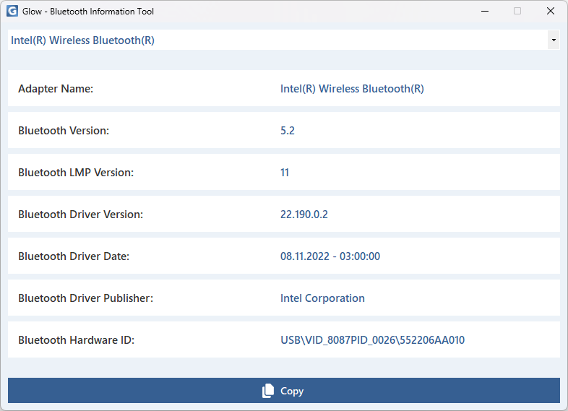Select the adapter name value Intel(R) Wireless Bluetooth(R)
Viewport: 568px width, 411px height.
point(352,89)
